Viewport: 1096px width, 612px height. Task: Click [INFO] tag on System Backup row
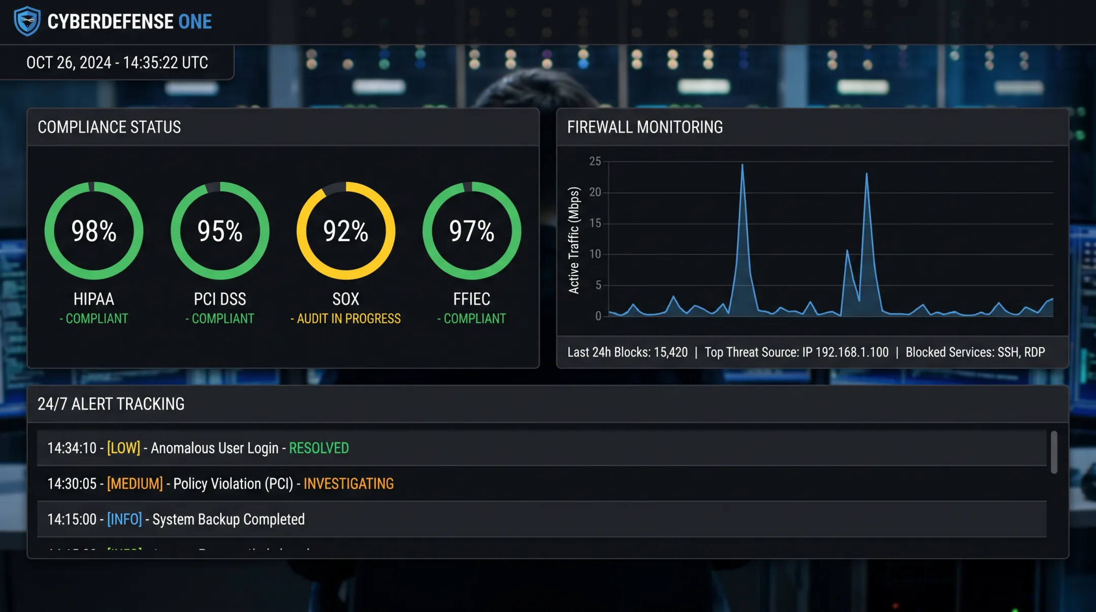(124, 519)
